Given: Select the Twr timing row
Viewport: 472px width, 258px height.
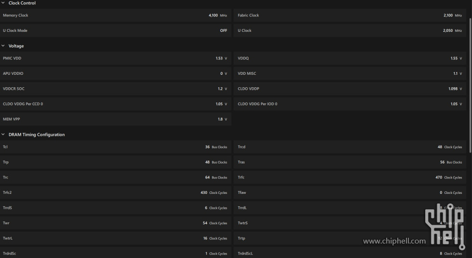Looking at the screenshot, I should pyautogui.click(x=116, y=223).
